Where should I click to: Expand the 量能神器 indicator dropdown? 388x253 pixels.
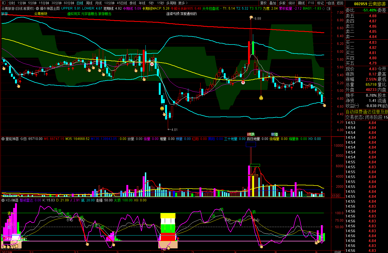(3, 139)
